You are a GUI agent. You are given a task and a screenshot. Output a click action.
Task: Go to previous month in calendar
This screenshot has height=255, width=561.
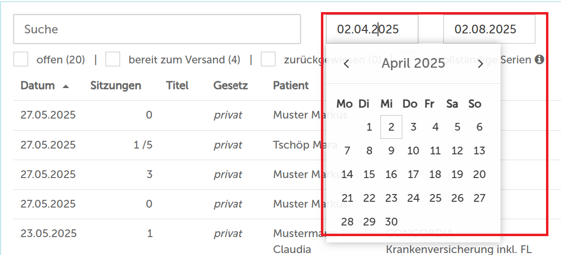(x=347, y=64)
